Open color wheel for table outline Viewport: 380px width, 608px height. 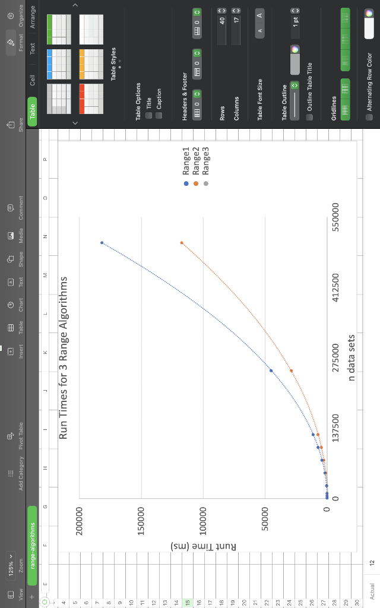[x=295, y=49]
